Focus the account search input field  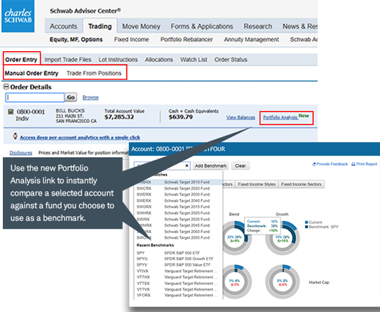pyautogui.click(x=35, y=97)
